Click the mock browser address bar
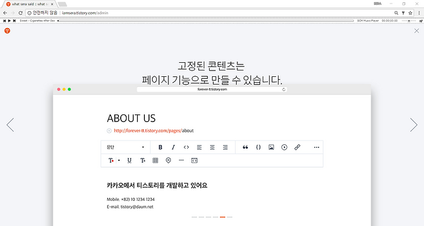This screenshot has width=424, height=226. [x=212, y=90]
